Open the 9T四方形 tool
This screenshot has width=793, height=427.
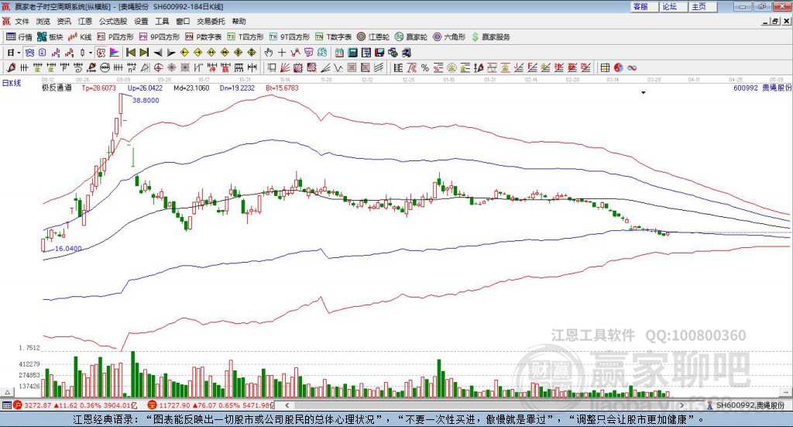coord(290,37)
